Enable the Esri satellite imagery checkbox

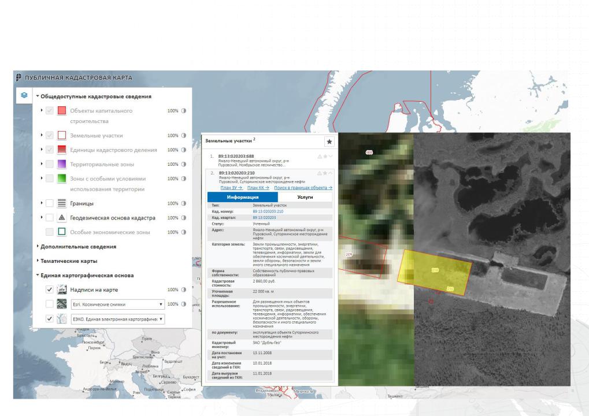coord(50,304)
